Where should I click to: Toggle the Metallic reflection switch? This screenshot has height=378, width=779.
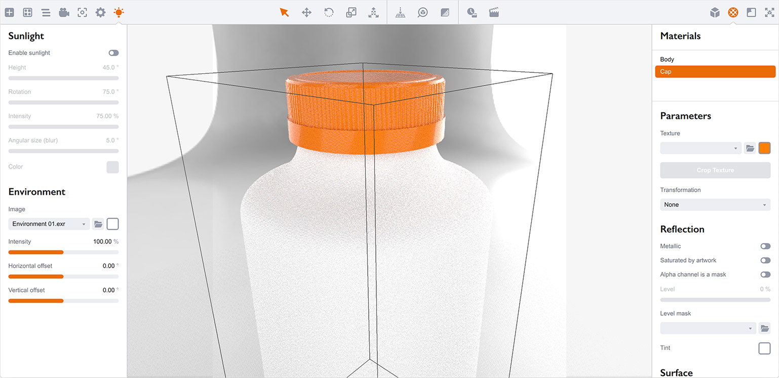click(x=765, y=246)
